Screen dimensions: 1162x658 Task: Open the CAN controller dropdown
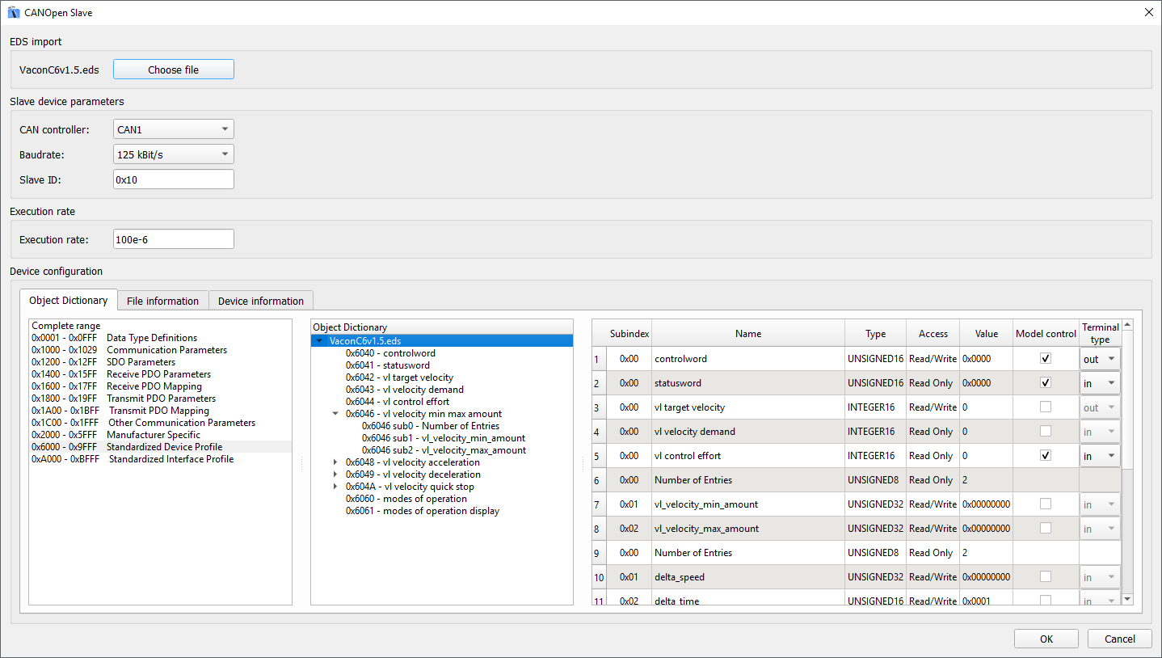pos(173,129)
